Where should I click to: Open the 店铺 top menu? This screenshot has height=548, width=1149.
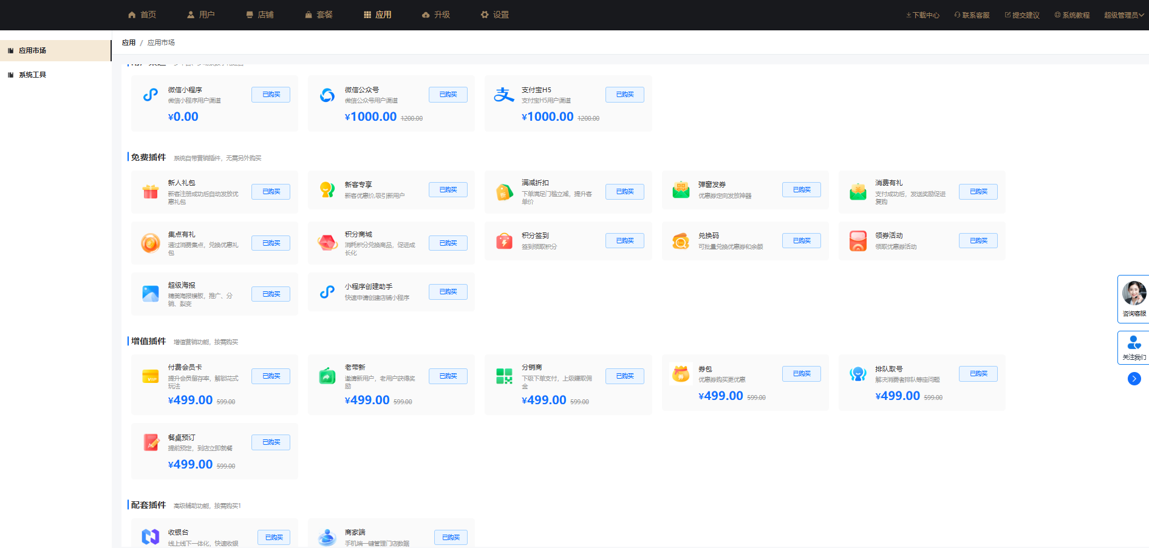coord(260,15)
